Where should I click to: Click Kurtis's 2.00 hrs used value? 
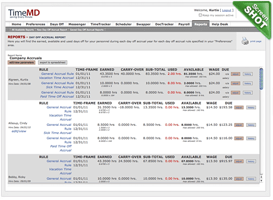pyautogui.click(x=175, y=74)
